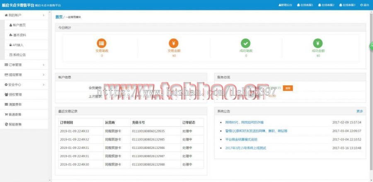Image resolution: width=373 pixels, height=182 pixels.
Task: Click the 首页 breadcrumb link
Action: [59, 17]
